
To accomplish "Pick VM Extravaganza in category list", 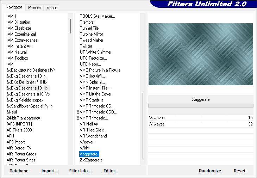I will tap(23, 40).
